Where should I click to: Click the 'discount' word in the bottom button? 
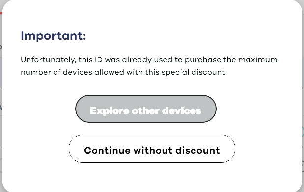point(197,150)
